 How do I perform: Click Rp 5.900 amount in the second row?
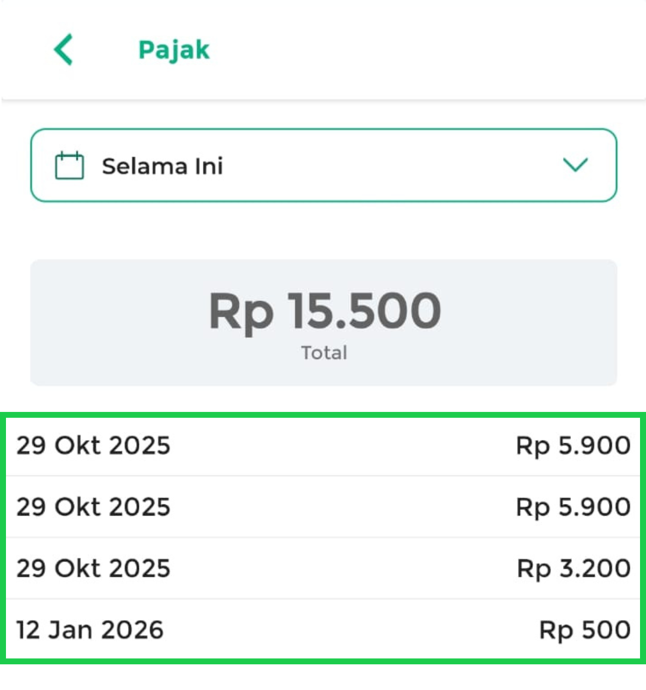pyautogui.click(x=573, y=507)
